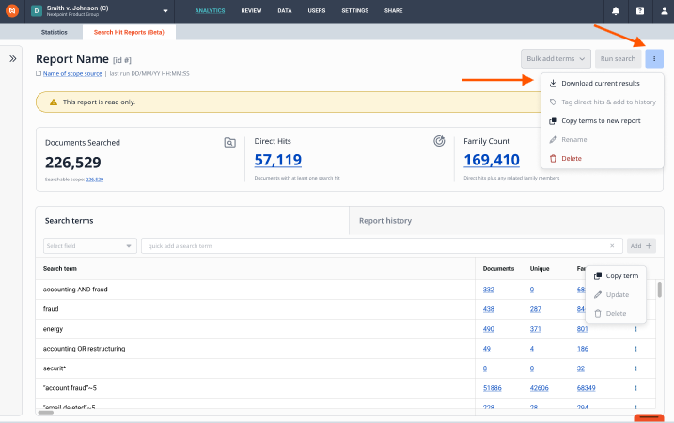Open Family count 186 for accounting OR restructuring
Image resolution: width=674 pixels, height=423 pixels.
point(583,349)
